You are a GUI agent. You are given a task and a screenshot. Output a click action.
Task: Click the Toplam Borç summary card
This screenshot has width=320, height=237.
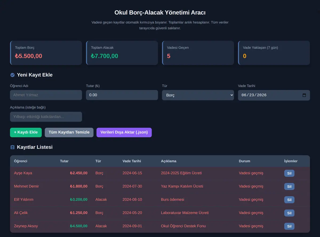[x=46, y=53]
